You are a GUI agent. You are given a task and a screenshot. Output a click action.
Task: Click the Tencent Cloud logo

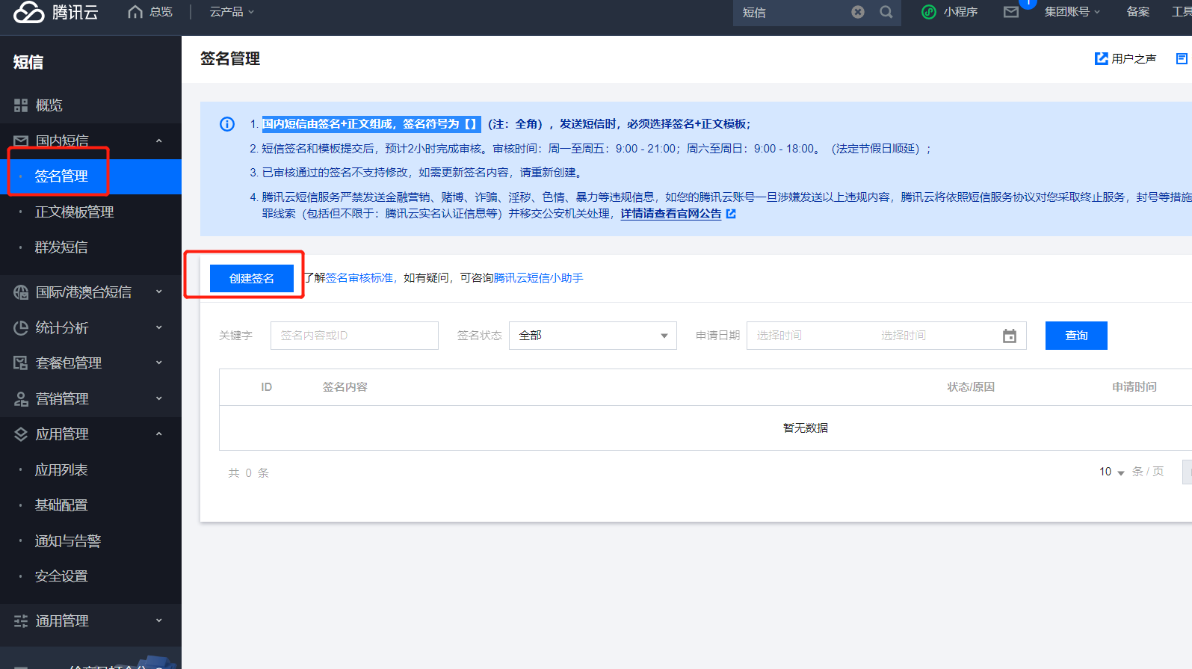click(x=56, y=12)
